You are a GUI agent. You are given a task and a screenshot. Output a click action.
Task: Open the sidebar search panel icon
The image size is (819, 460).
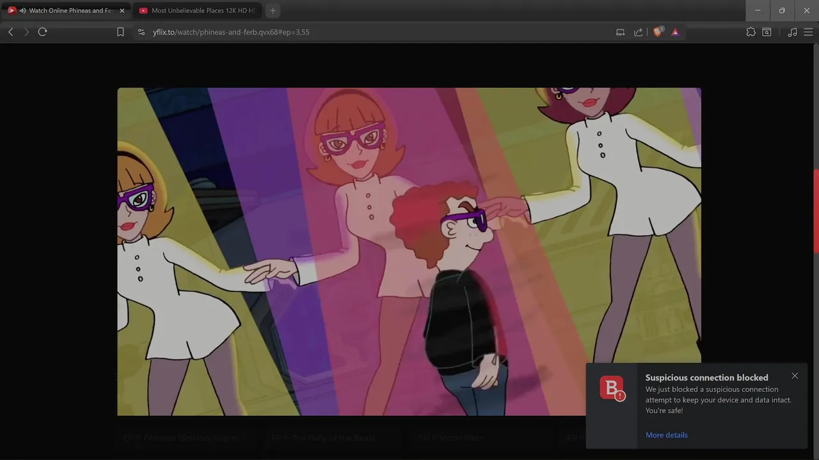pos(767,32)
